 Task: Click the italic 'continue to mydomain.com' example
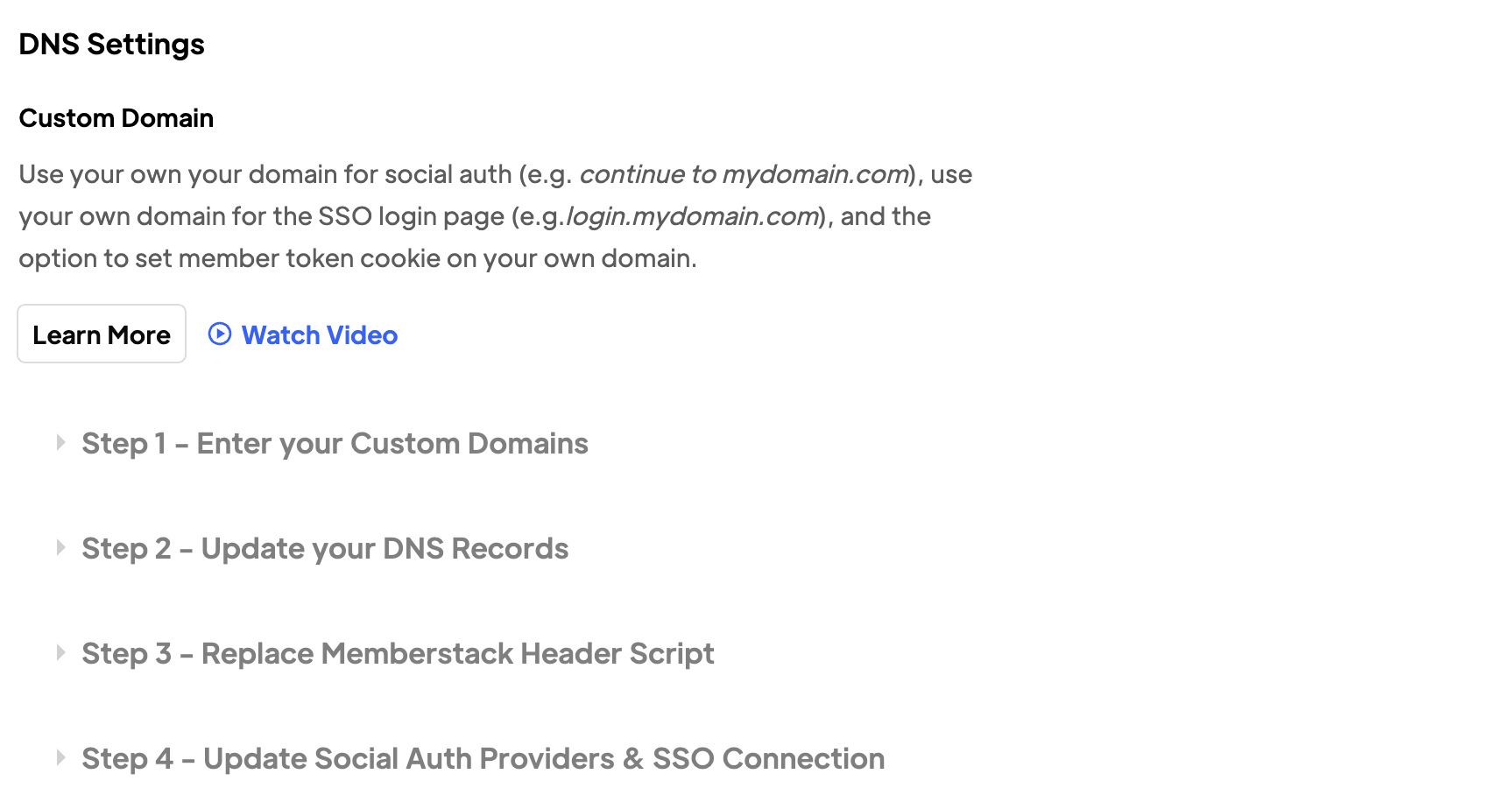[744, 174]
